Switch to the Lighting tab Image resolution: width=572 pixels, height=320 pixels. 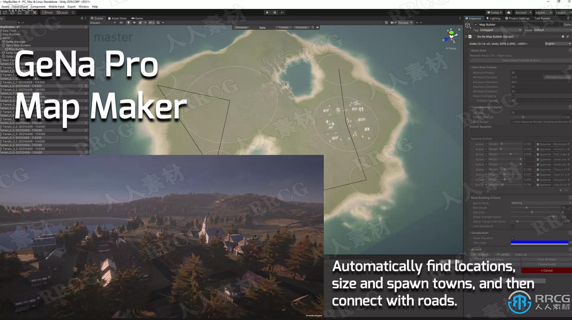click(x=493, y=18)
